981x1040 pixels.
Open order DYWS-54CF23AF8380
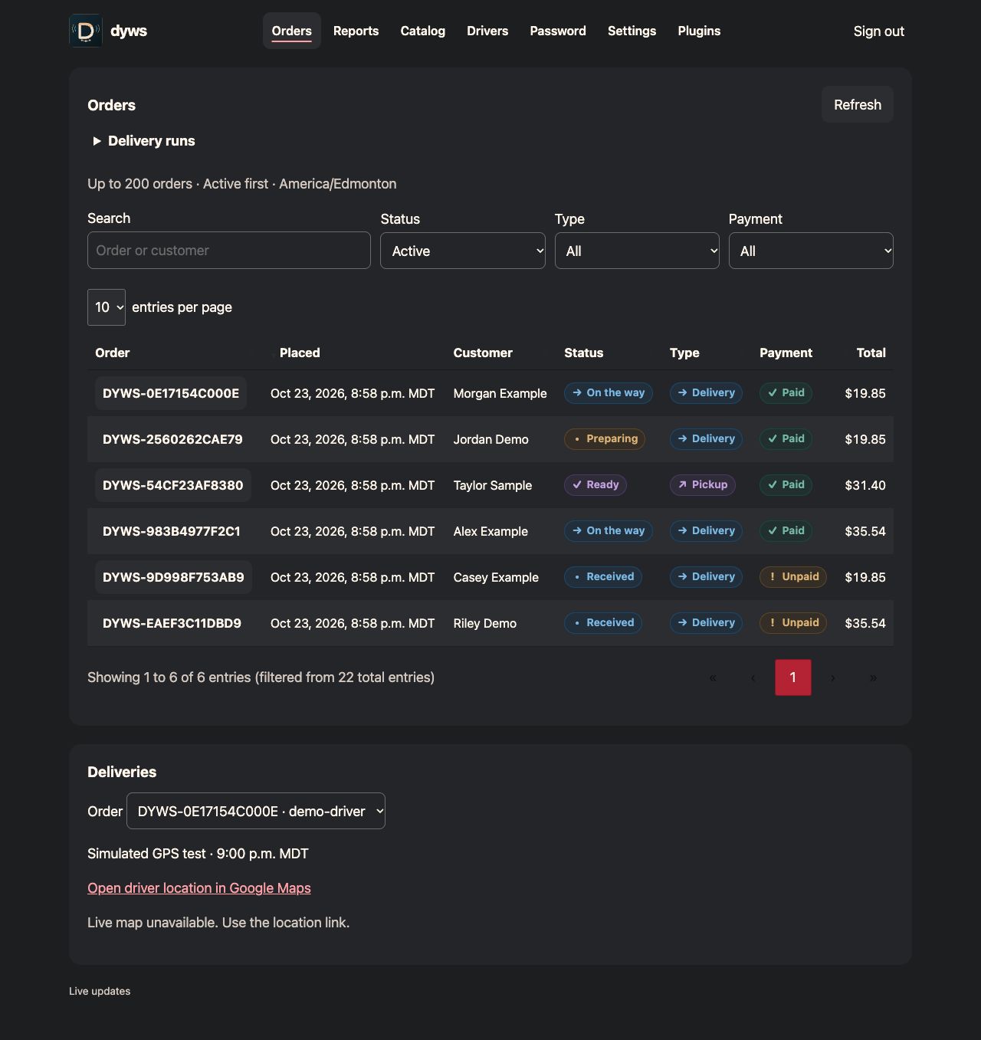tap(173, 485)
